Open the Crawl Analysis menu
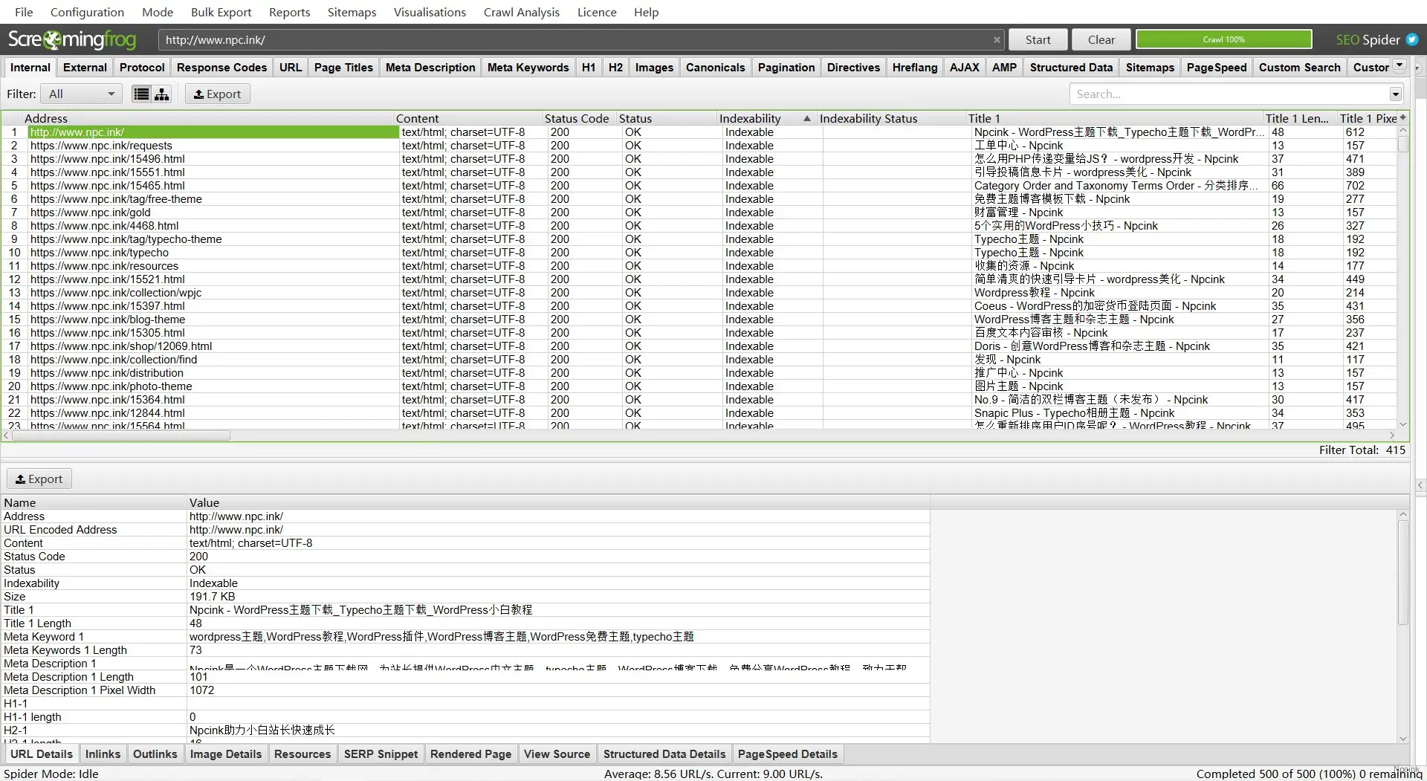This screenshot has height=781, width=1427. pyautogui.click(x=522, y=12)
